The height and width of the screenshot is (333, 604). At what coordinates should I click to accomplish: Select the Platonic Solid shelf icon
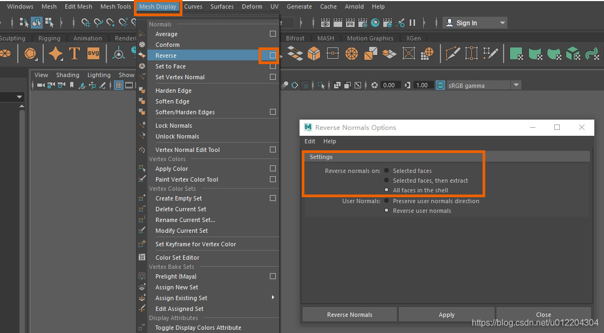tap(30, 53)
